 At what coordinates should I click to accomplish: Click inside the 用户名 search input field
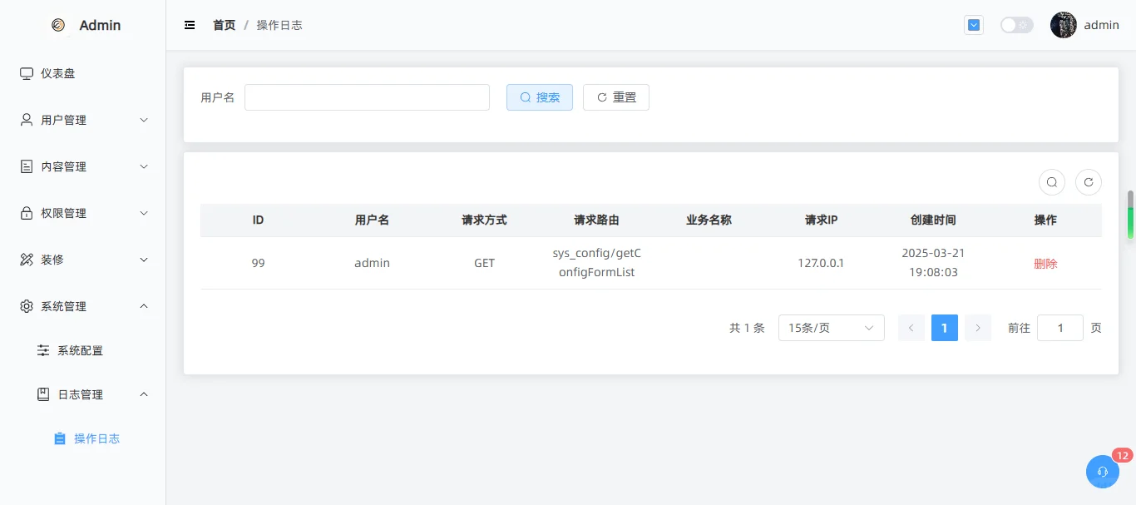click(367, 97)
